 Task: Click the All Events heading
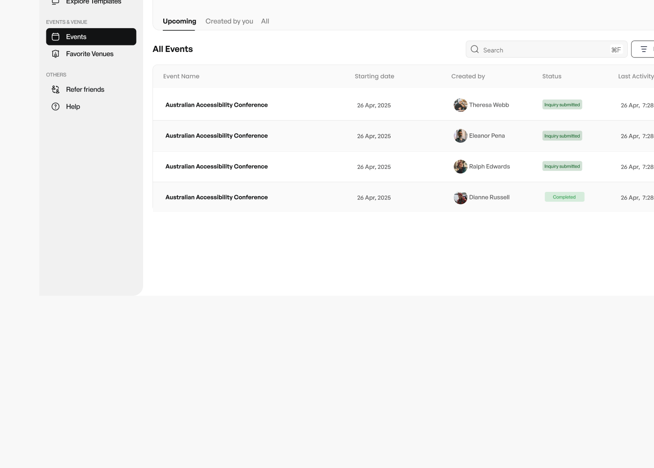(173, 49)
